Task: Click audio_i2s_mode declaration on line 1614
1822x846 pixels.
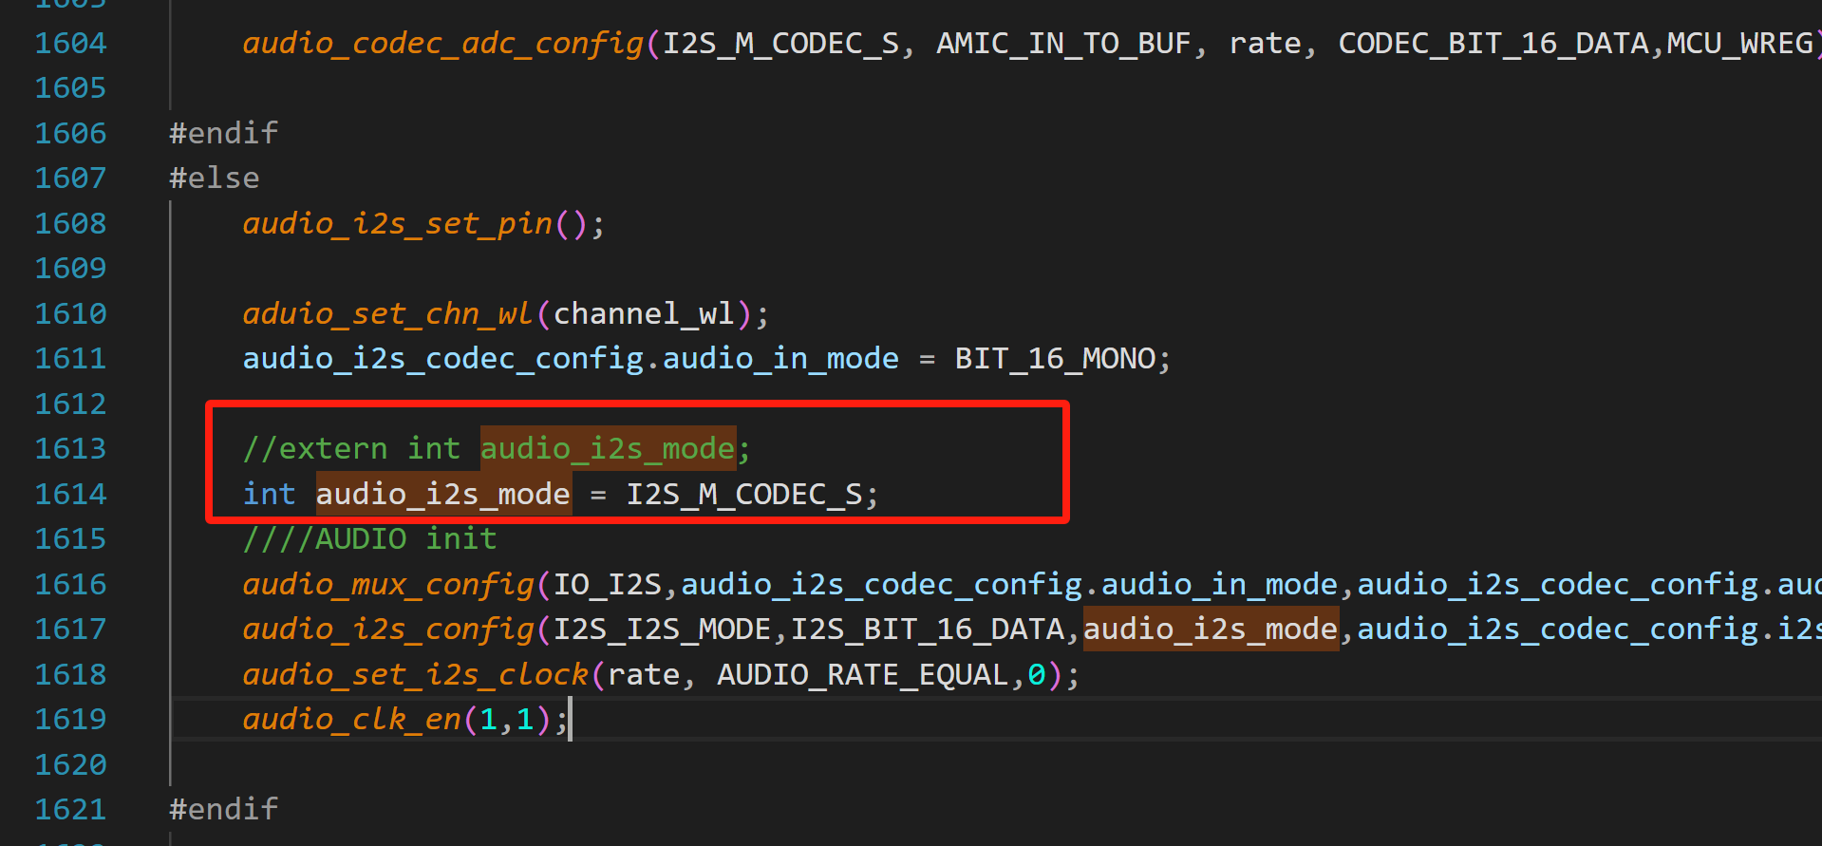Action: point(443,495)
